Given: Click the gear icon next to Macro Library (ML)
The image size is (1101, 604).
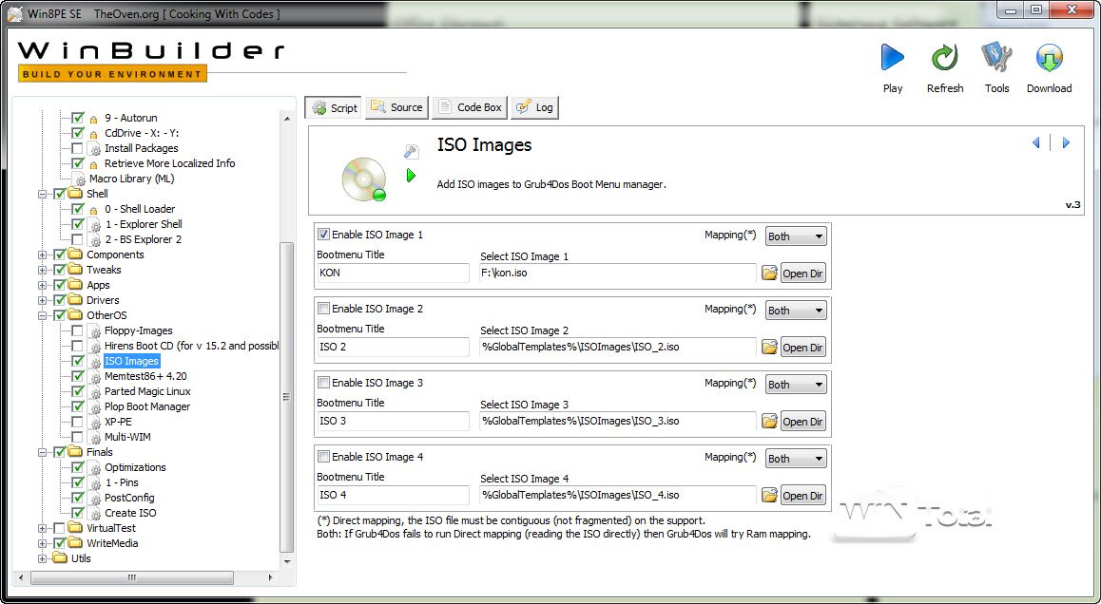Looking at the screenshot, I should tap(79, 179).
